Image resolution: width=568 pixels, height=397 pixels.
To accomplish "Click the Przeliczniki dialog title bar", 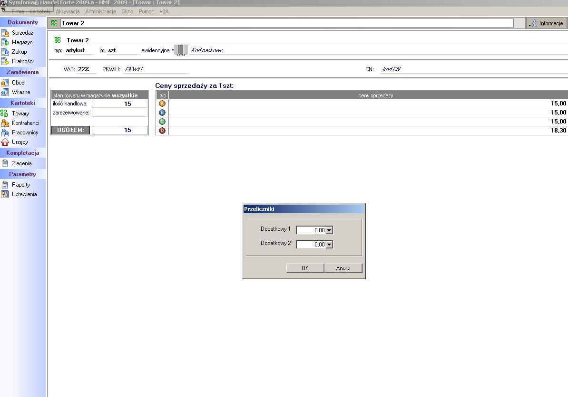I will (304, 209).
